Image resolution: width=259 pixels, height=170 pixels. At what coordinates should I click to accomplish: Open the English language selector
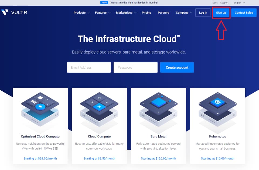[x=240, y=3]
